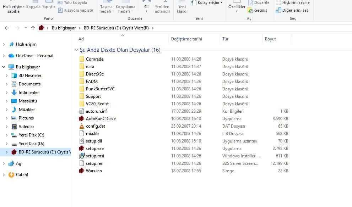Image resolution: width=352 pixels, height=207 pixels.
Task: Click the AutoRunCD.exe Crysis icon
Action: (81, 118)
